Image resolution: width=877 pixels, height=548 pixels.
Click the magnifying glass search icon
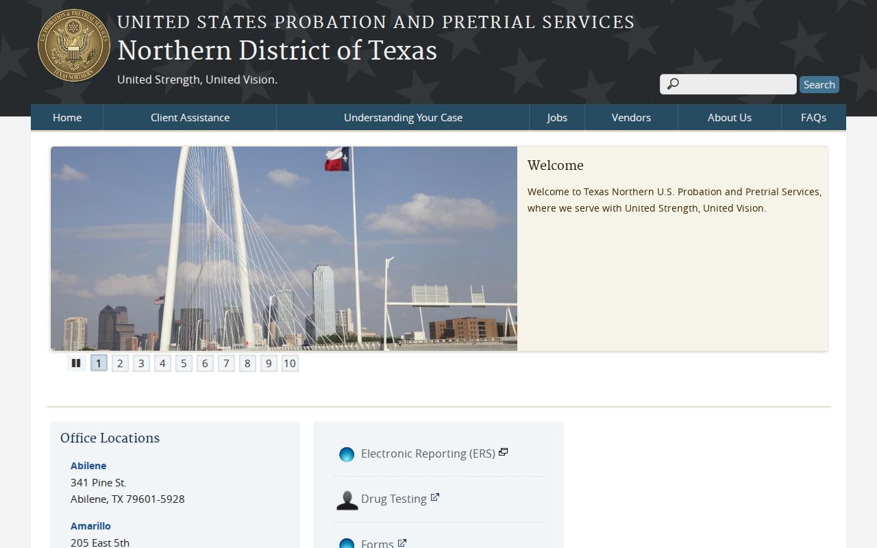click(673, 84)
